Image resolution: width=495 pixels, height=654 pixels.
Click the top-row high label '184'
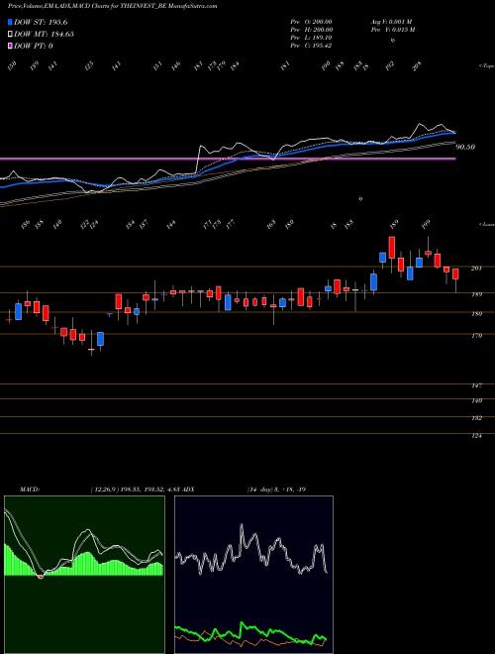click(235, 66)
